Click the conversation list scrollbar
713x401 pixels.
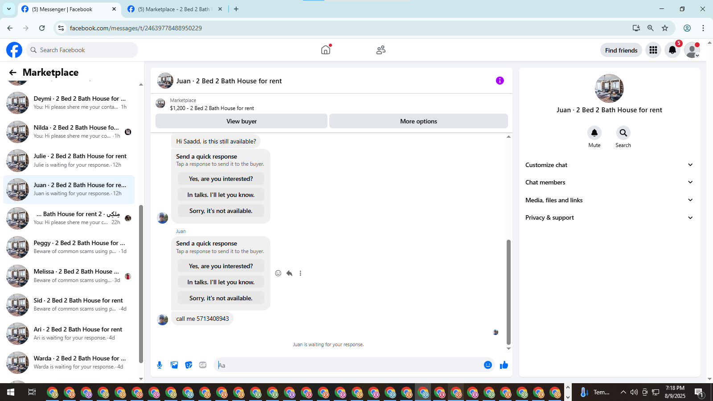141,284
